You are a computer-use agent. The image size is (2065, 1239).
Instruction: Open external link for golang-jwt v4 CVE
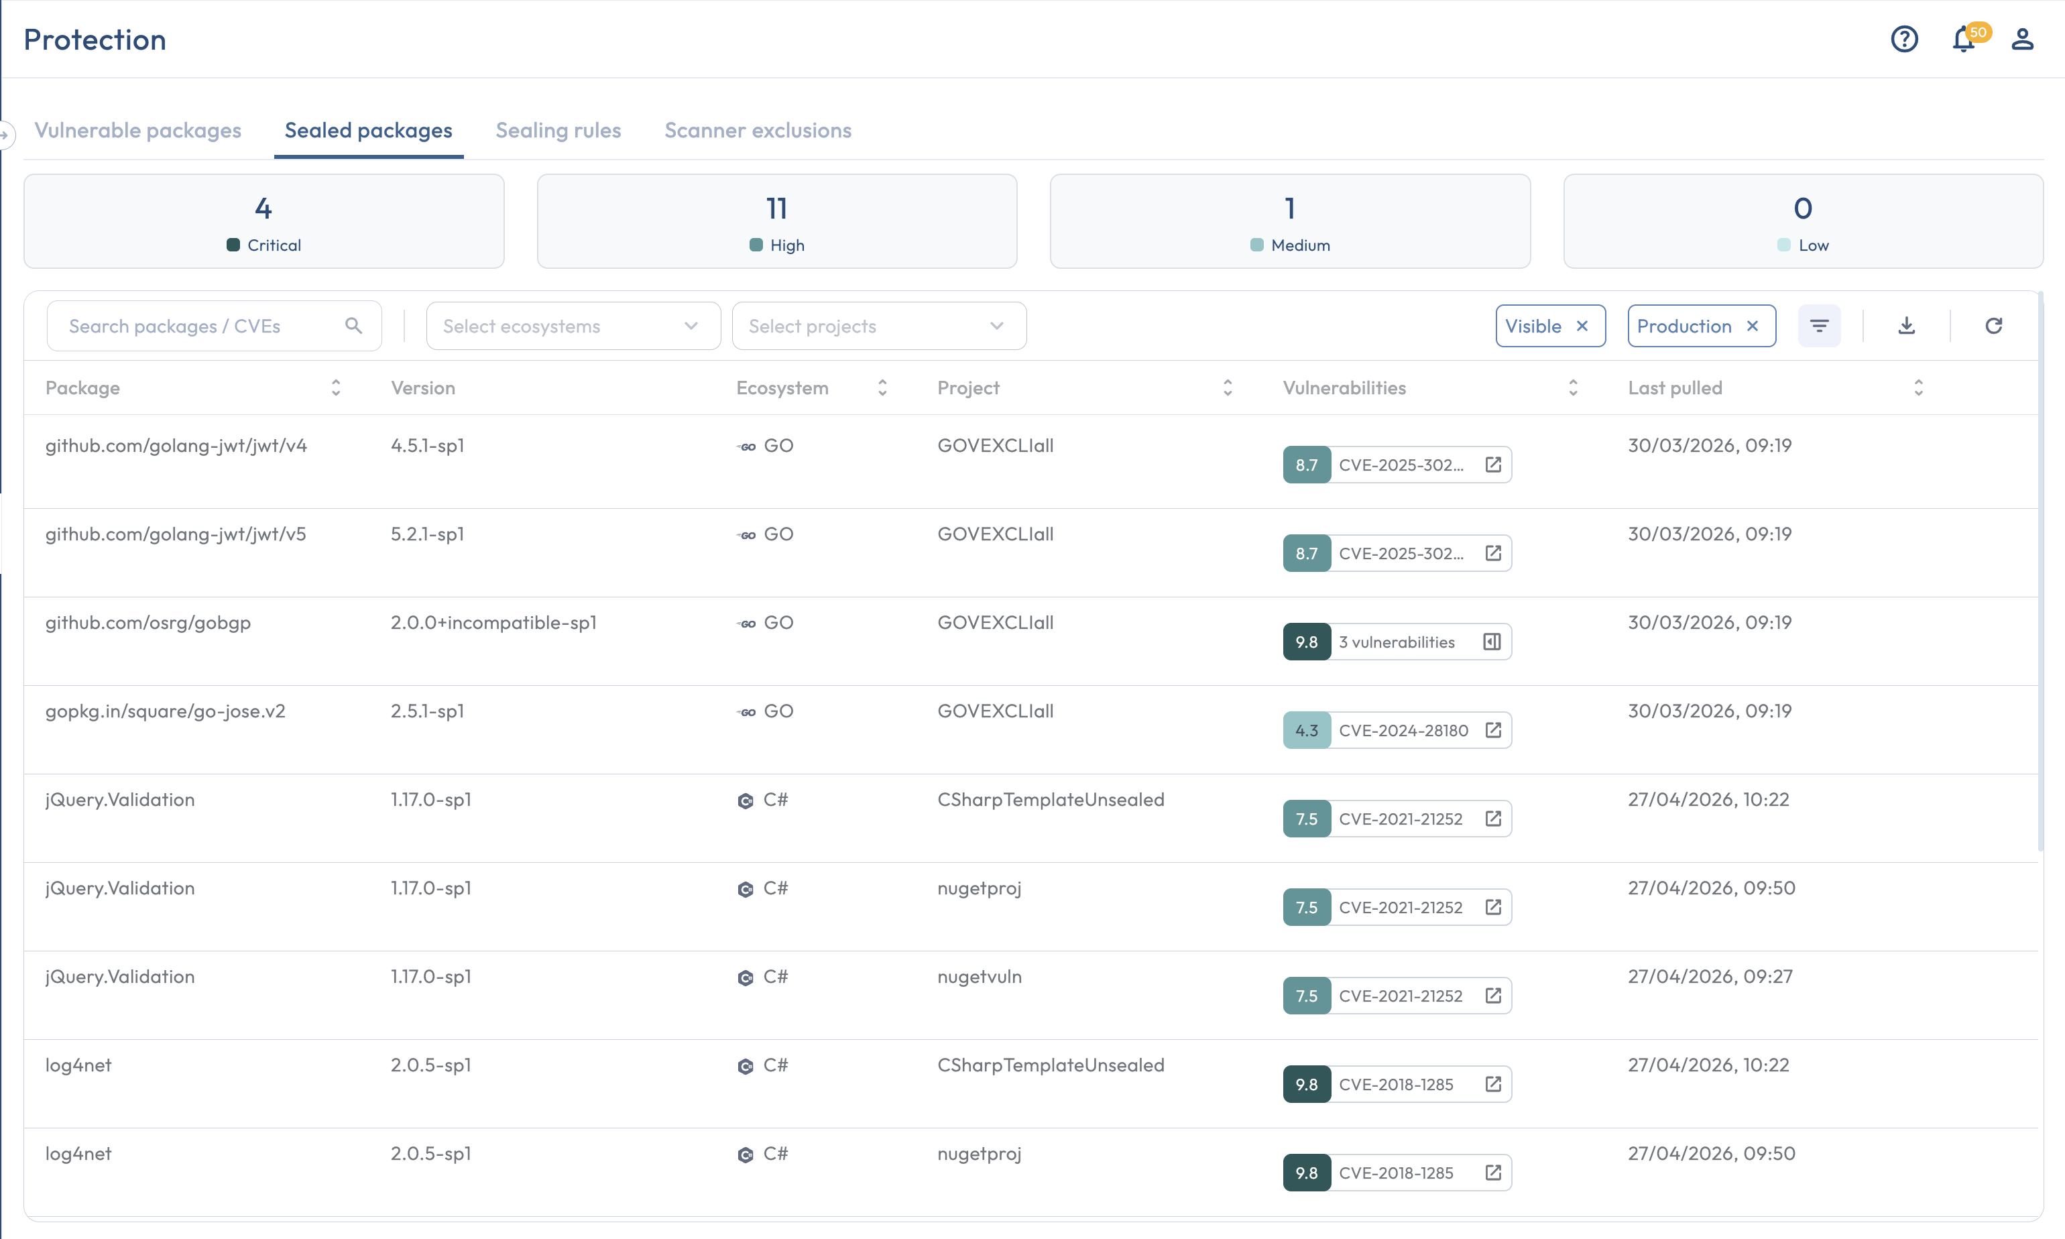(1493, 465)
